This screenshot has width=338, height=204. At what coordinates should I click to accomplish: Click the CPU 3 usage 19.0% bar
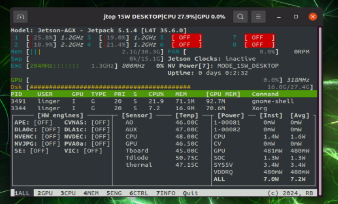(x=114, y=38)
